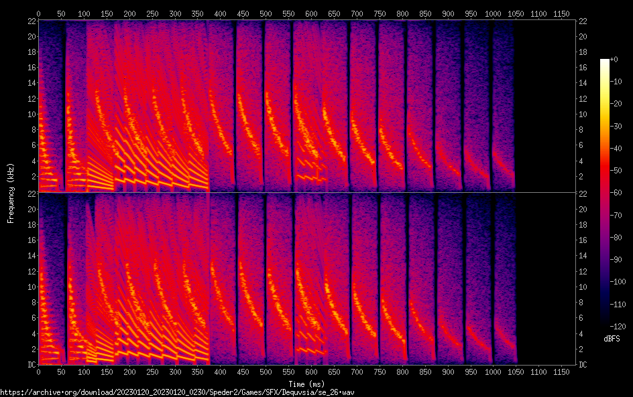This screenshot has height=397, width=633.
Task: Click the 1150 ms tick on the top time axis
Action: point(561,13)
